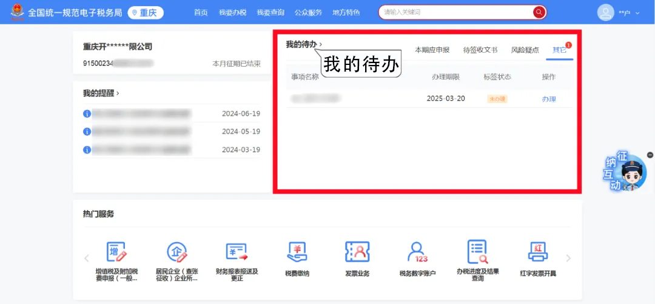Open the 征纳互动 assistant mascot
Screen dimensions: 655x304
click(x=628, y=172)
